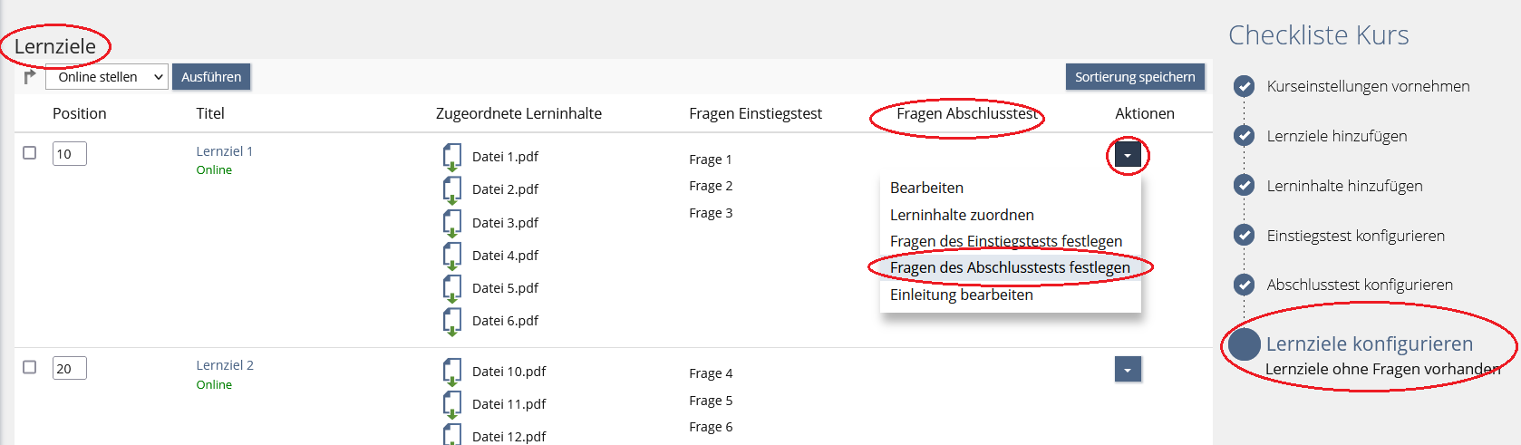Open the Online stellen dropdown
Image resolution: width=1521 pixels, height=445 pixels.
[x=107, y=77]
